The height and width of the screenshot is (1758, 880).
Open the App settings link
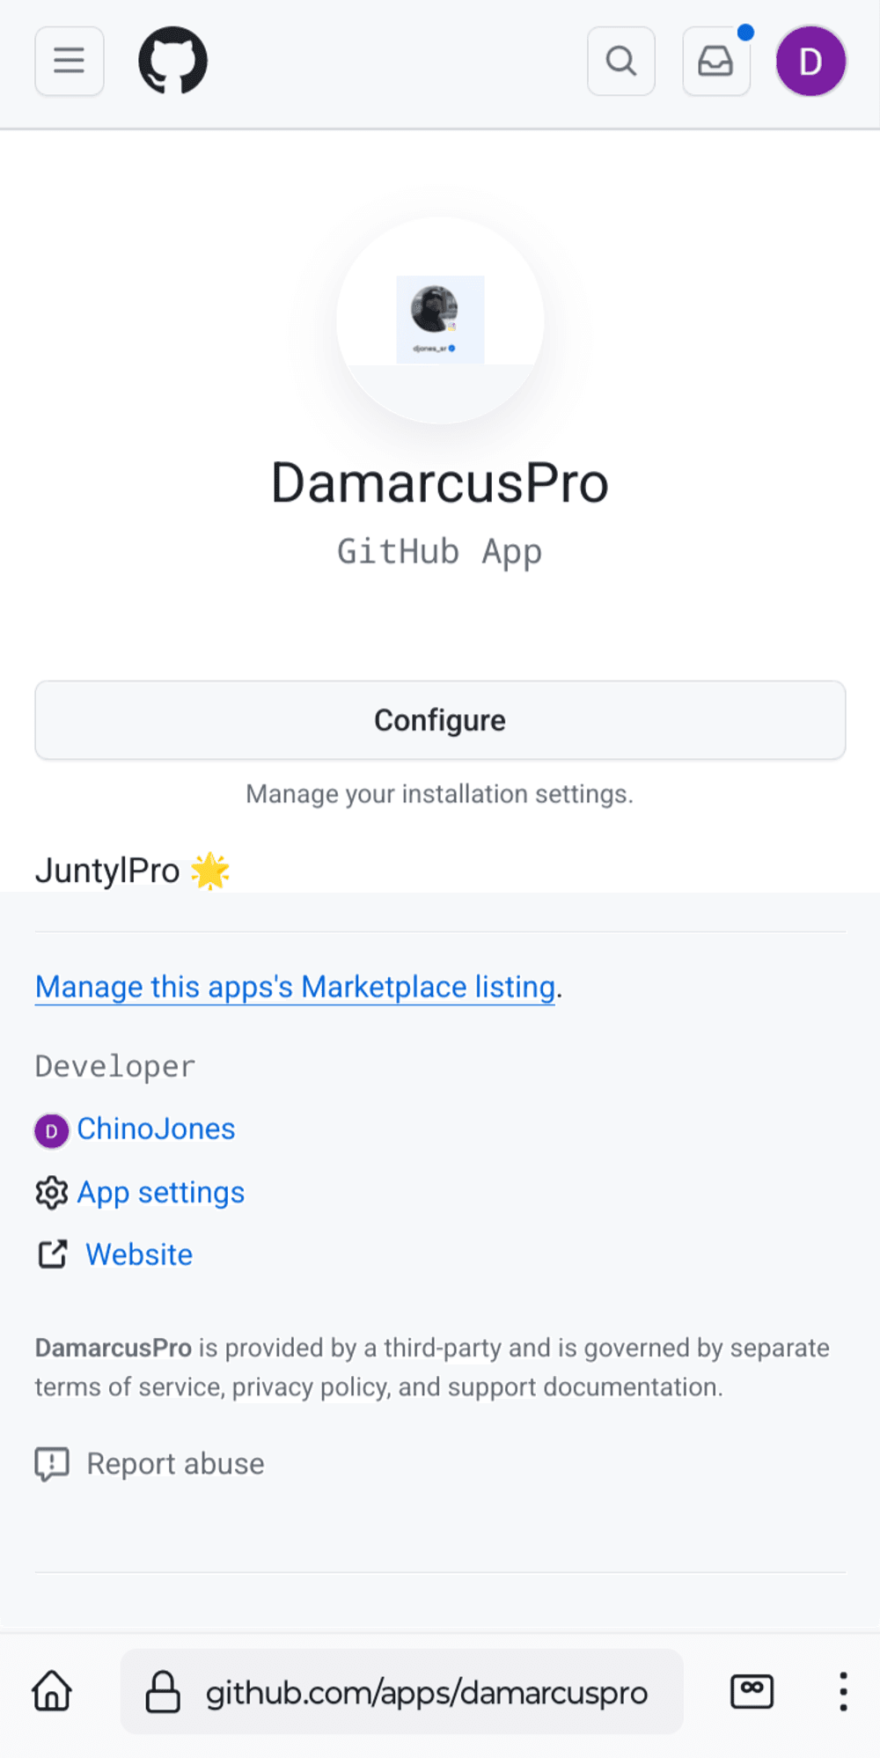160,1193
